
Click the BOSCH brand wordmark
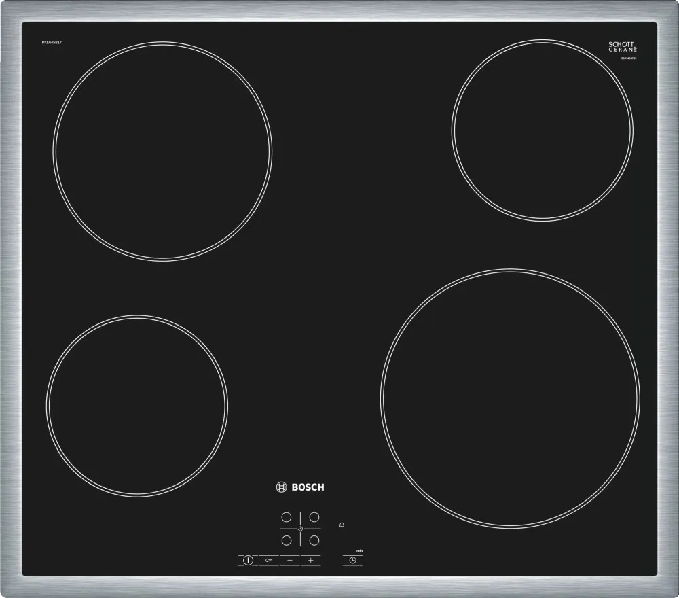[308, 487]
